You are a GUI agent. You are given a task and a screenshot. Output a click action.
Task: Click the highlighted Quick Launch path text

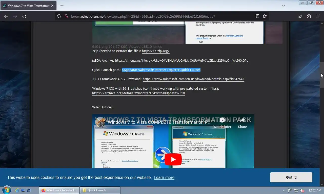[161, 70]
